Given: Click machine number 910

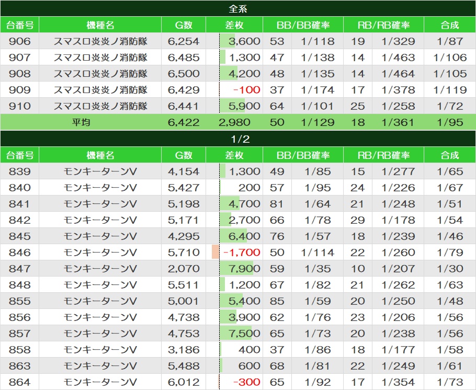Looking at the screenshot, I should 20,106.
